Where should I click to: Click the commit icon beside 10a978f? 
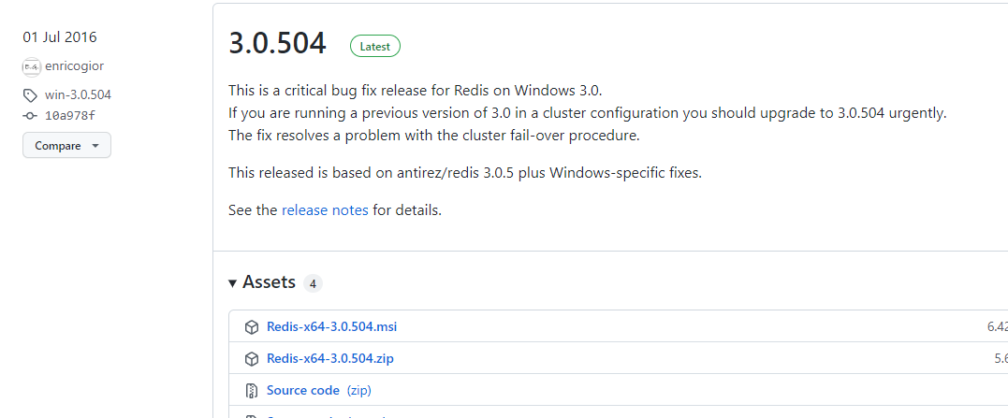(x=31, y=116)
